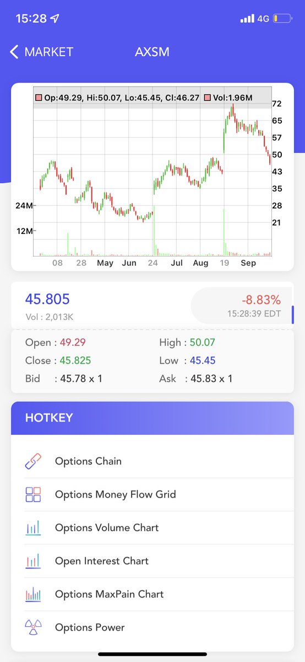Tap the cellular signal bars icon
The image size is (305, 662).
[x=247, y=19]
